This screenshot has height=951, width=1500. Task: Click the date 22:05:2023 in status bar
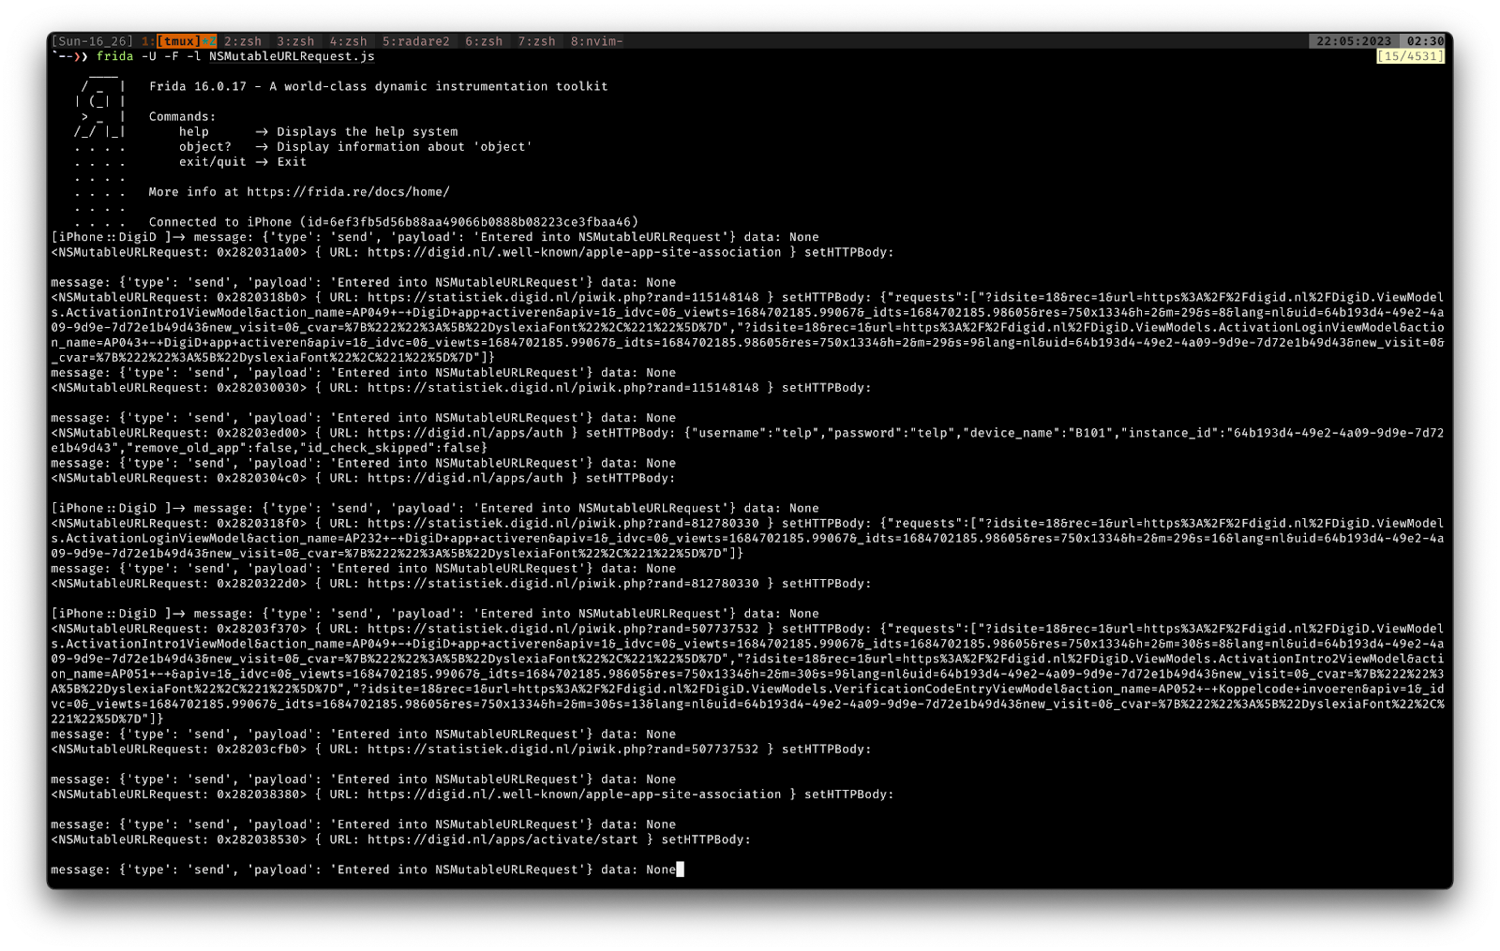pyautogui.click(x=1354, y=41)
